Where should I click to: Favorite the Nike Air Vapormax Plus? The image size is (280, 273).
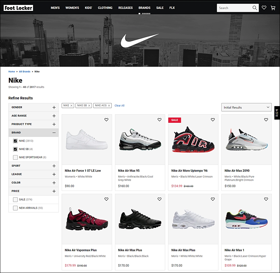106,199
